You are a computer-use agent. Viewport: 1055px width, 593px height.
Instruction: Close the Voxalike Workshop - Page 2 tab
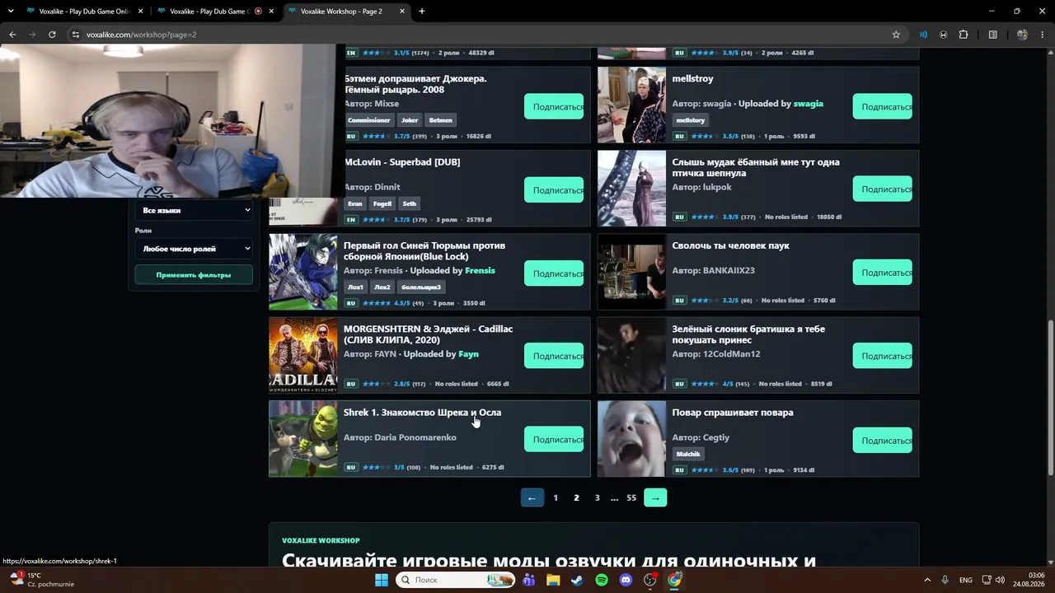tap(402, 12)
